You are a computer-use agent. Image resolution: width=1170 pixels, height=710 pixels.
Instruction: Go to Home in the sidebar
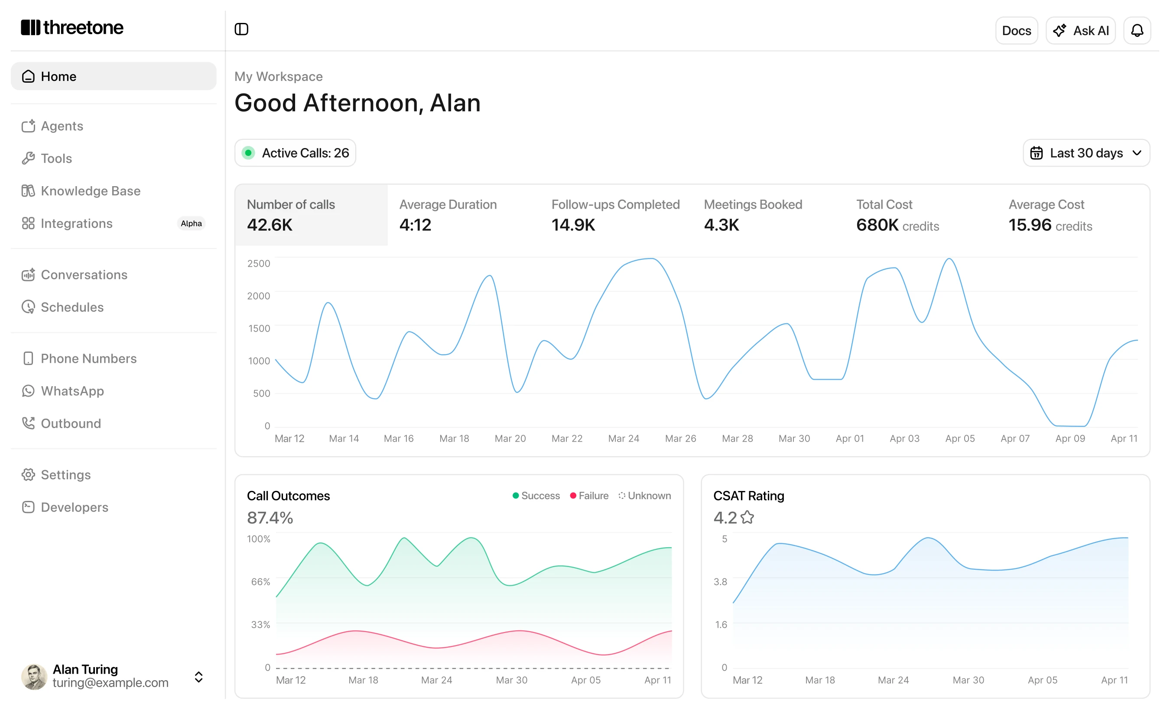tap(114, 76)
